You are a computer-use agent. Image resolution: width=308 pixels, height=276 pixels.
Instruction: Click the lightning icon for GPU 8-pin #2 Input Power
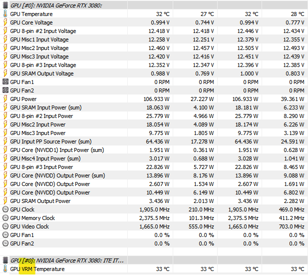pyautogui.click(x=5, y=116)
